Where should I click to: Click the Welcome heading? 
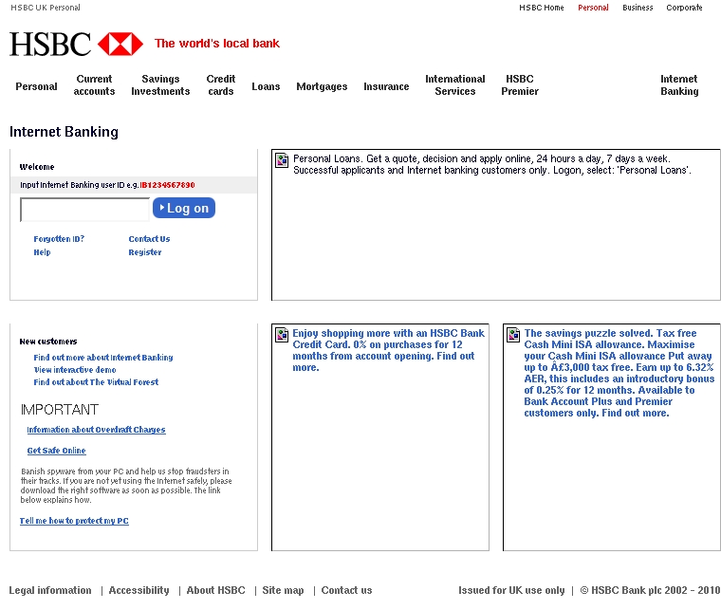[x=37, y=167]
